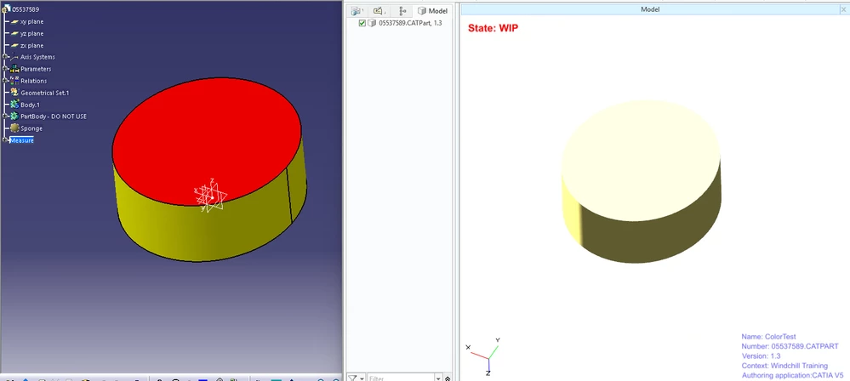Select the Body.1 label
The width and height of the screenshot is (850, 381).
coord(30,105)
